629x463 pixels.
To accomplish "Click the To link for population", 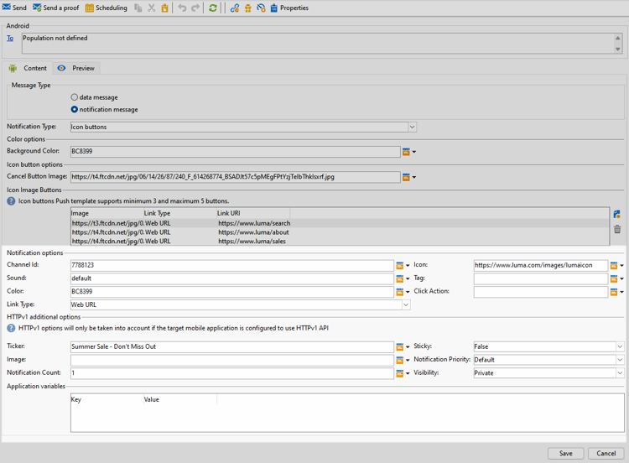I will [x=10, y=38].
